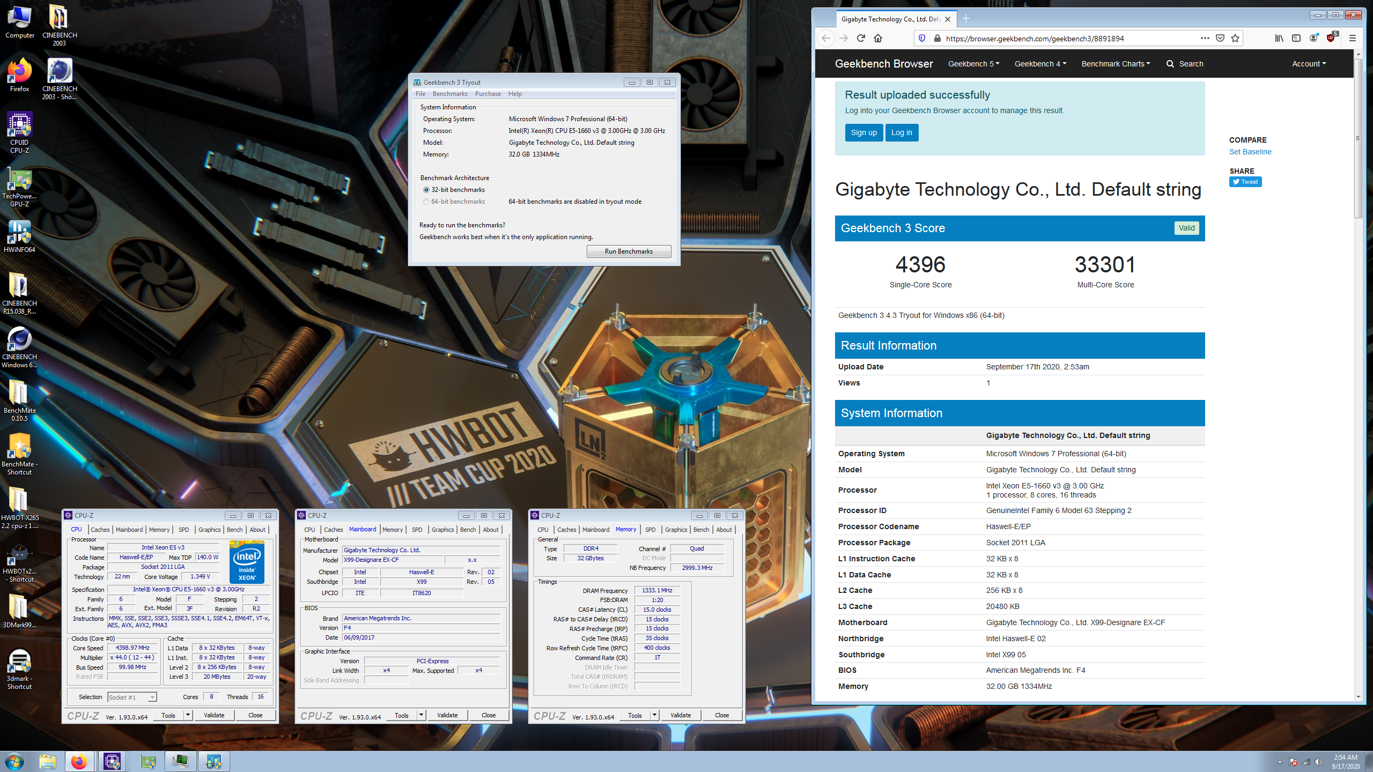
Task: Save page to Pocket icon
Action: pyautogui.click(x=1220, y=38)
